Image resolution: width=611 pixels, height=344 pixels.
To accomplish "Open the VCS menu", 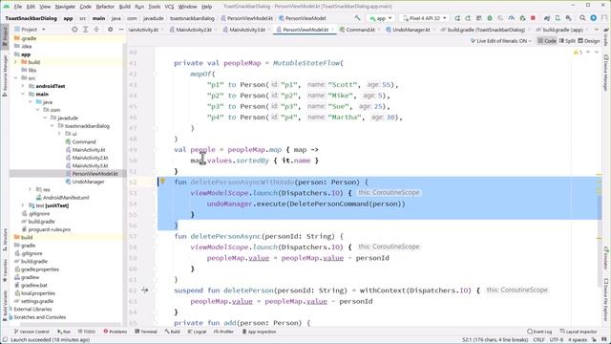I will [x=169, y=7].
